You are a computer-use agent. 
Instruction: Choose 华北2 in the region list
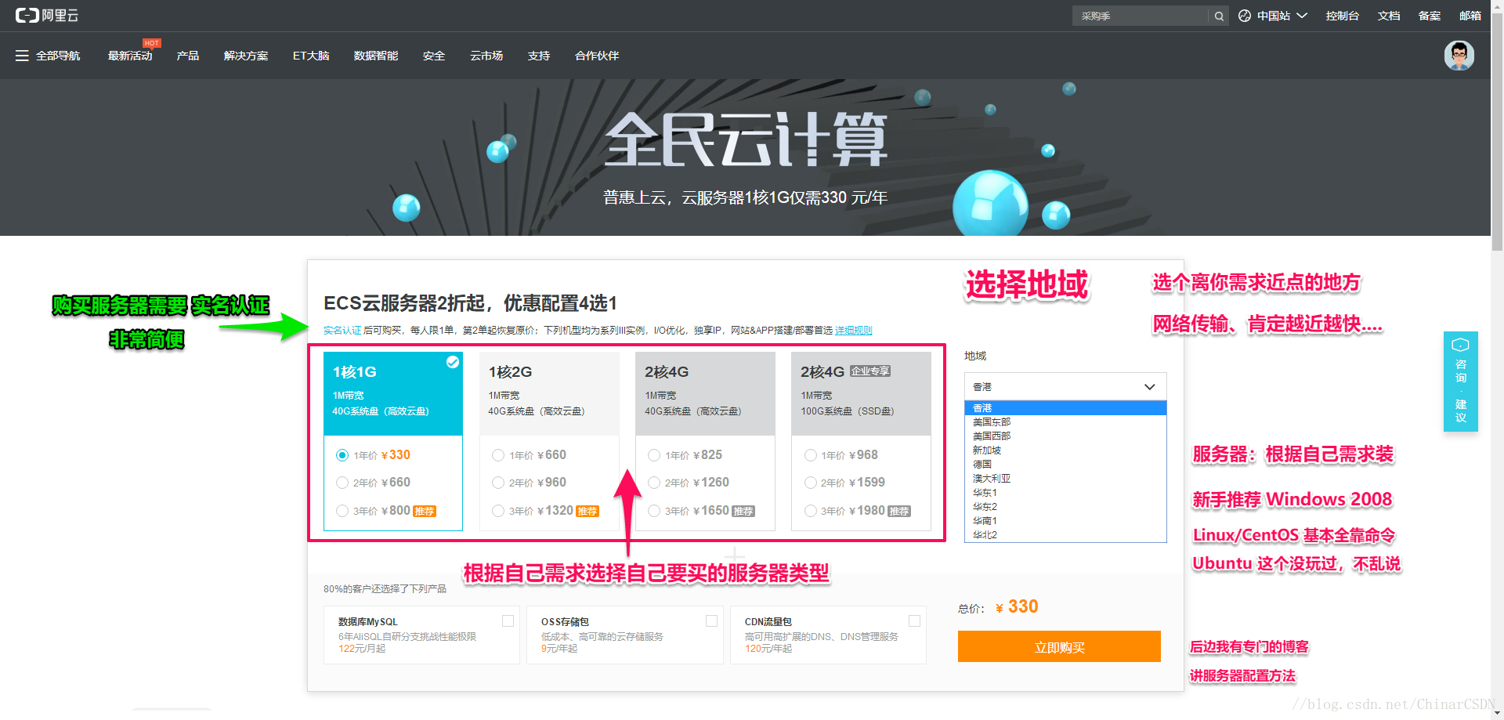pos(1065,535)
